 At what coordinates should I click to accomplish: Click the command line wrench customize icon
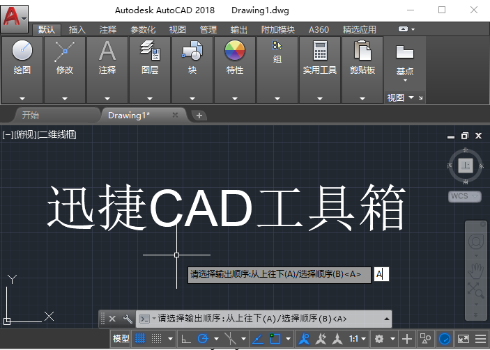point(128,319)
